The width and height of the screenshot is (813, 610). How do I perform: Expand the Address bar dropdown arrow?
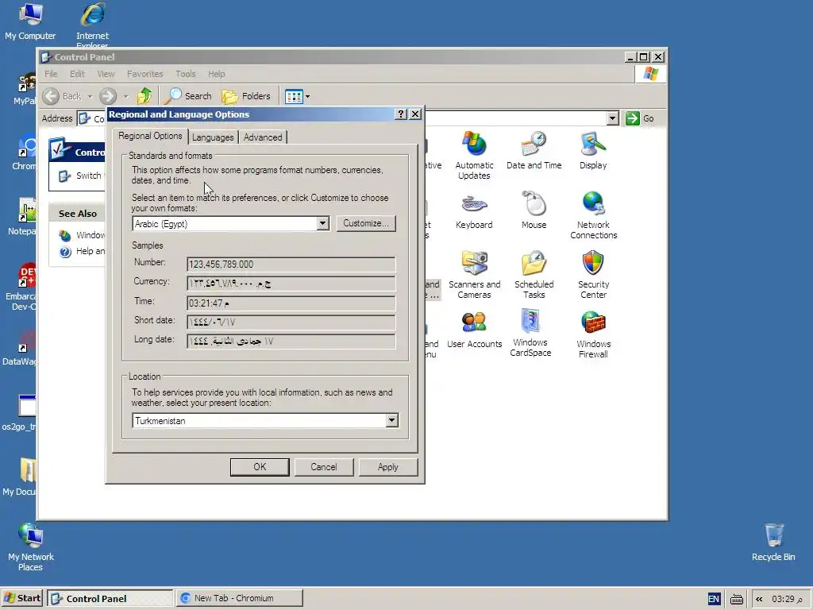[612, 118]
